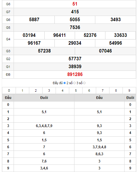Click the G7 result 415
Viewport: 137px width, 172px height.
point(75,12)
